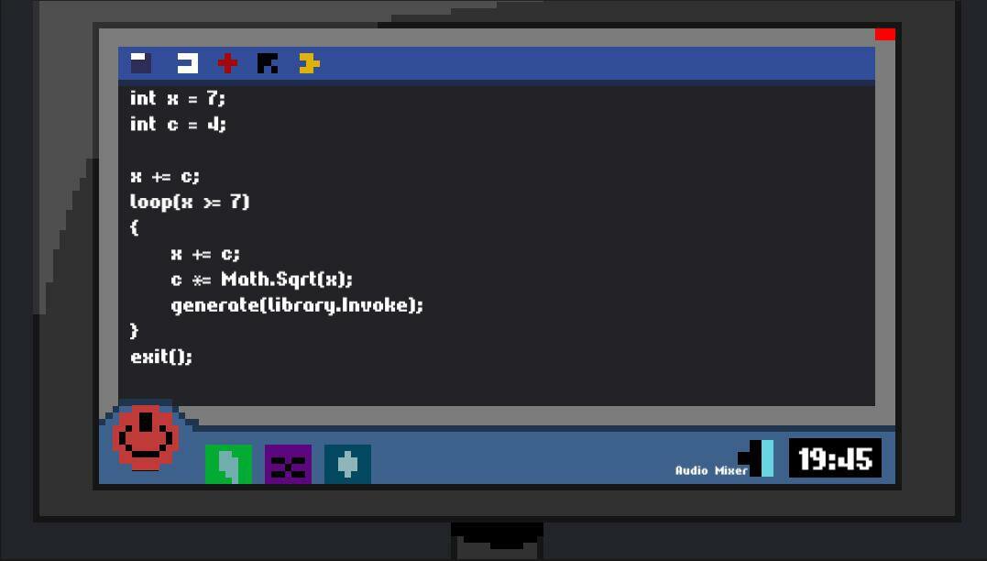Open the red power start button
Viewport: 987px width, 561px height.
pos(146,437)
